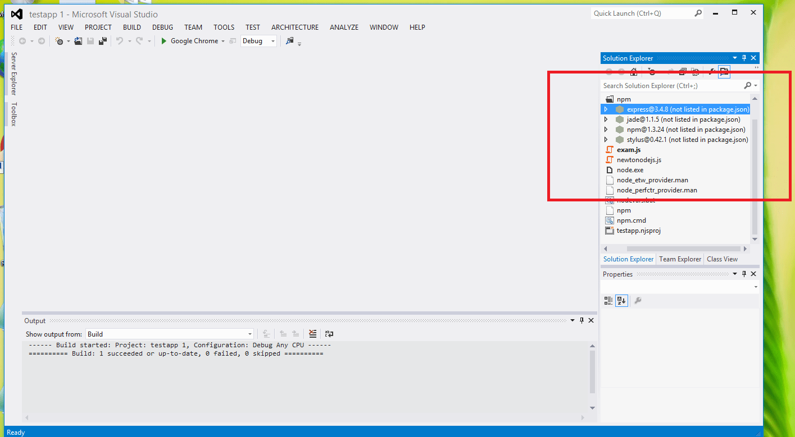Click Alphabetical sort icon in Properties

[621, 301]
